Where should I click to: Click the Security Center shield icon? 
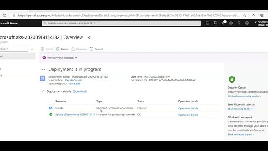(232, 79)
